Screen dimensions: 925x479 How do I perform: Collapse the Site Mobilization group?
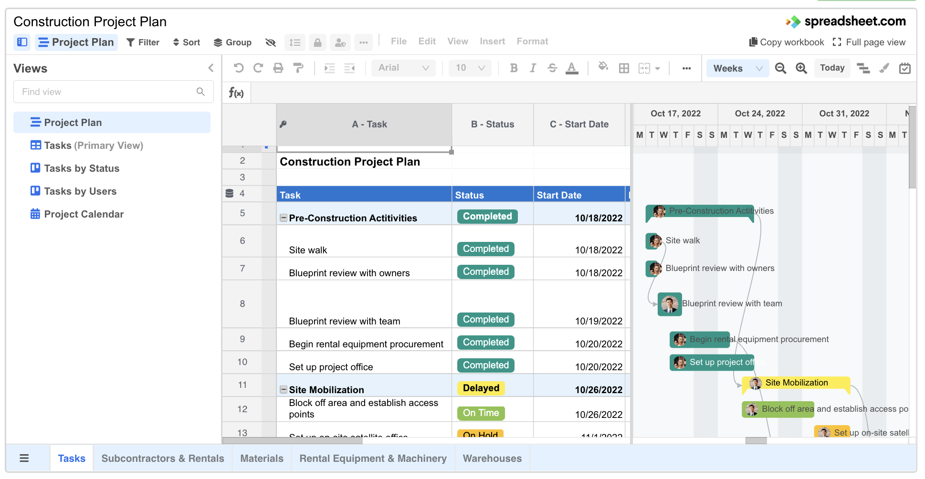[283, 389]
